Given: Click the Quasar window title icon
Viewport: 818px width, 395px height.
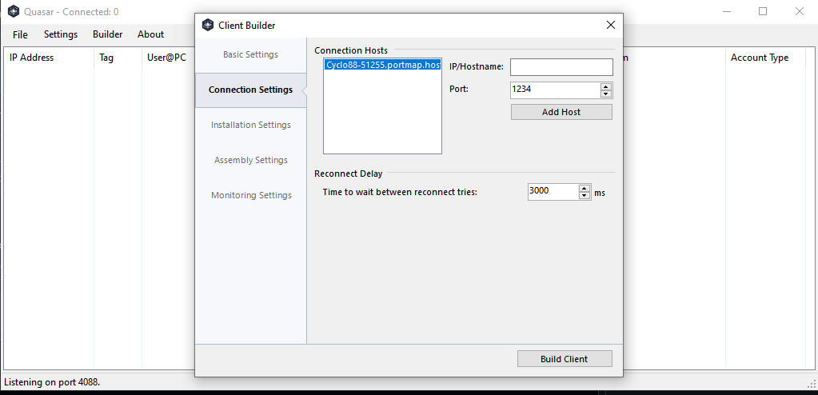Looking at the screenshot, I should pos(14,11).
